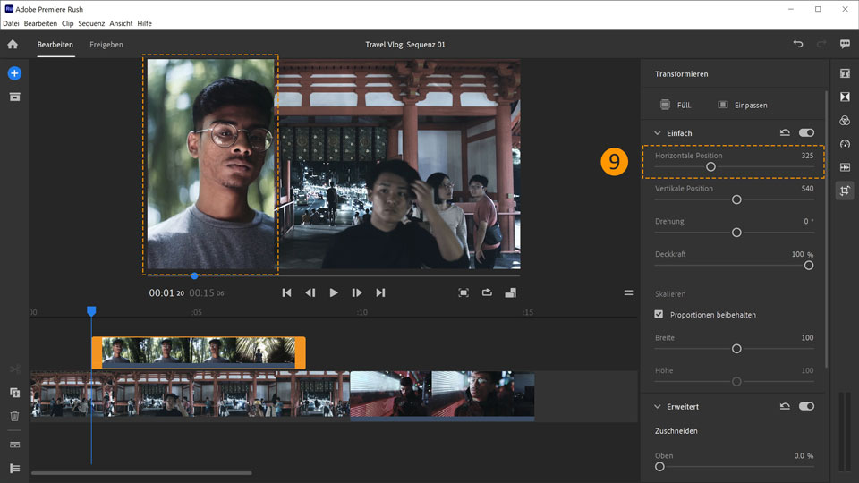Click the portrait overlay in preview monitor
Screen dimensions: 859x483
pyautogui.click(x=211, y=165)
